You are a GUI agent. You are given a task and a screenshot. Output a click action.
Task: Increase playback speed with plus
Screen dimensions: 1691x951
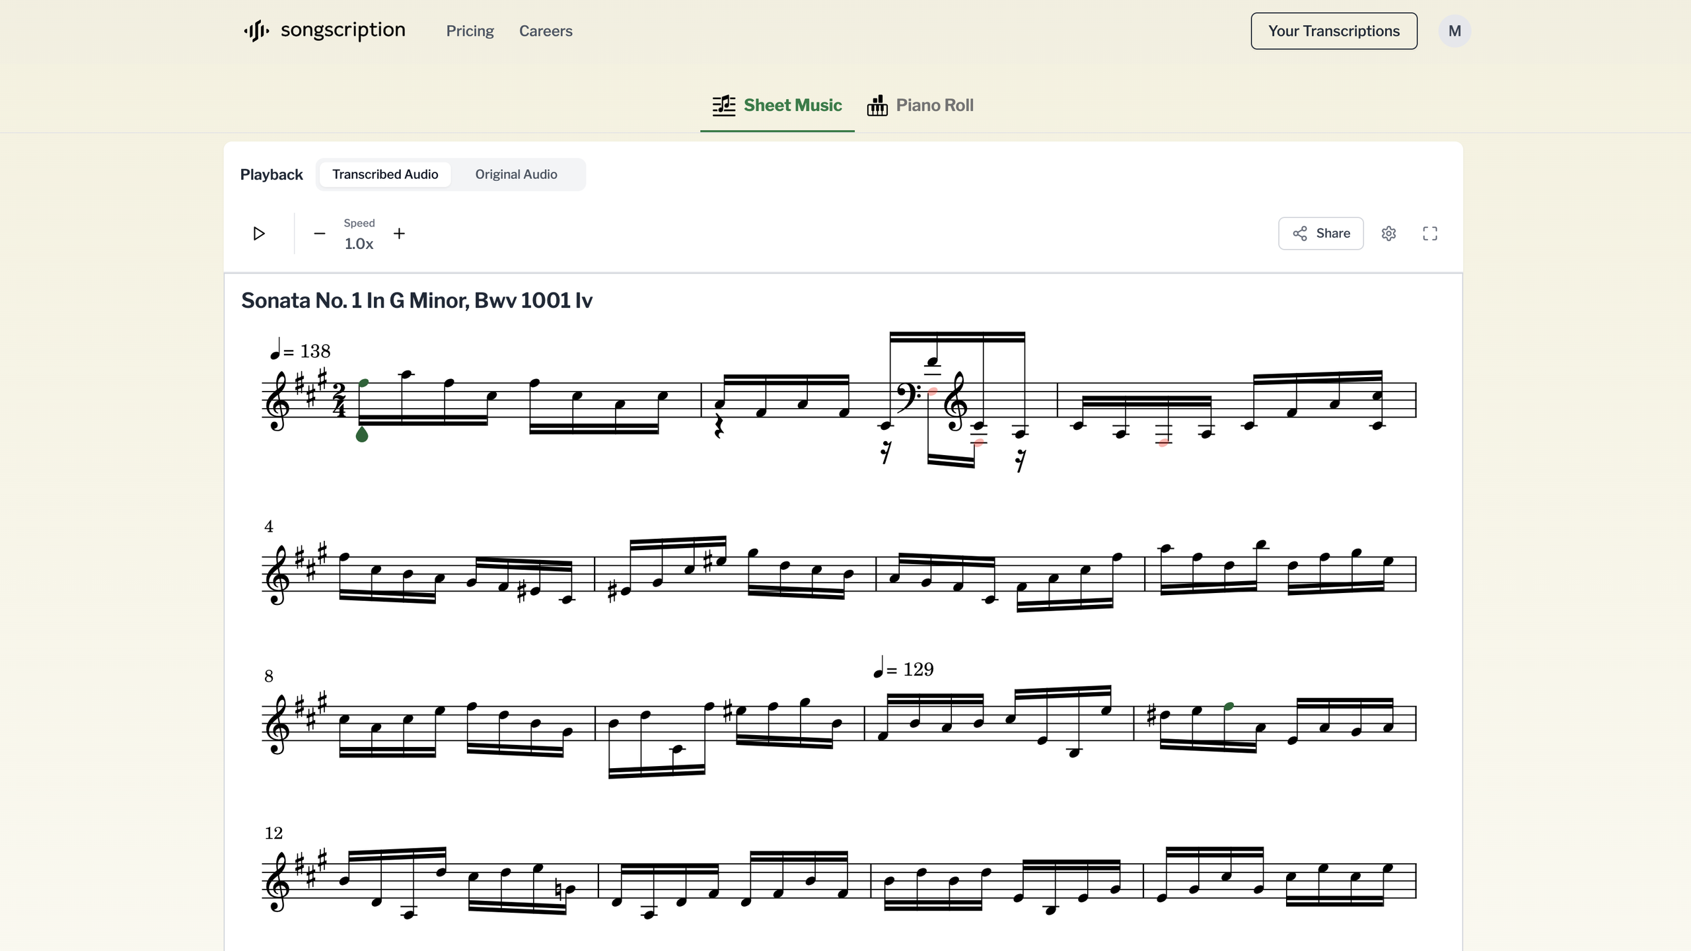tap(400, 233)
